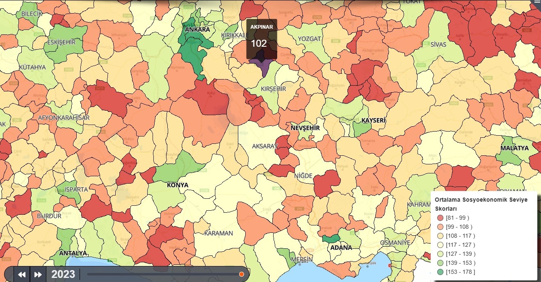Click the YOZGAT map label
The height and width of the screenshot is (282, 541).
pos(309,39)
